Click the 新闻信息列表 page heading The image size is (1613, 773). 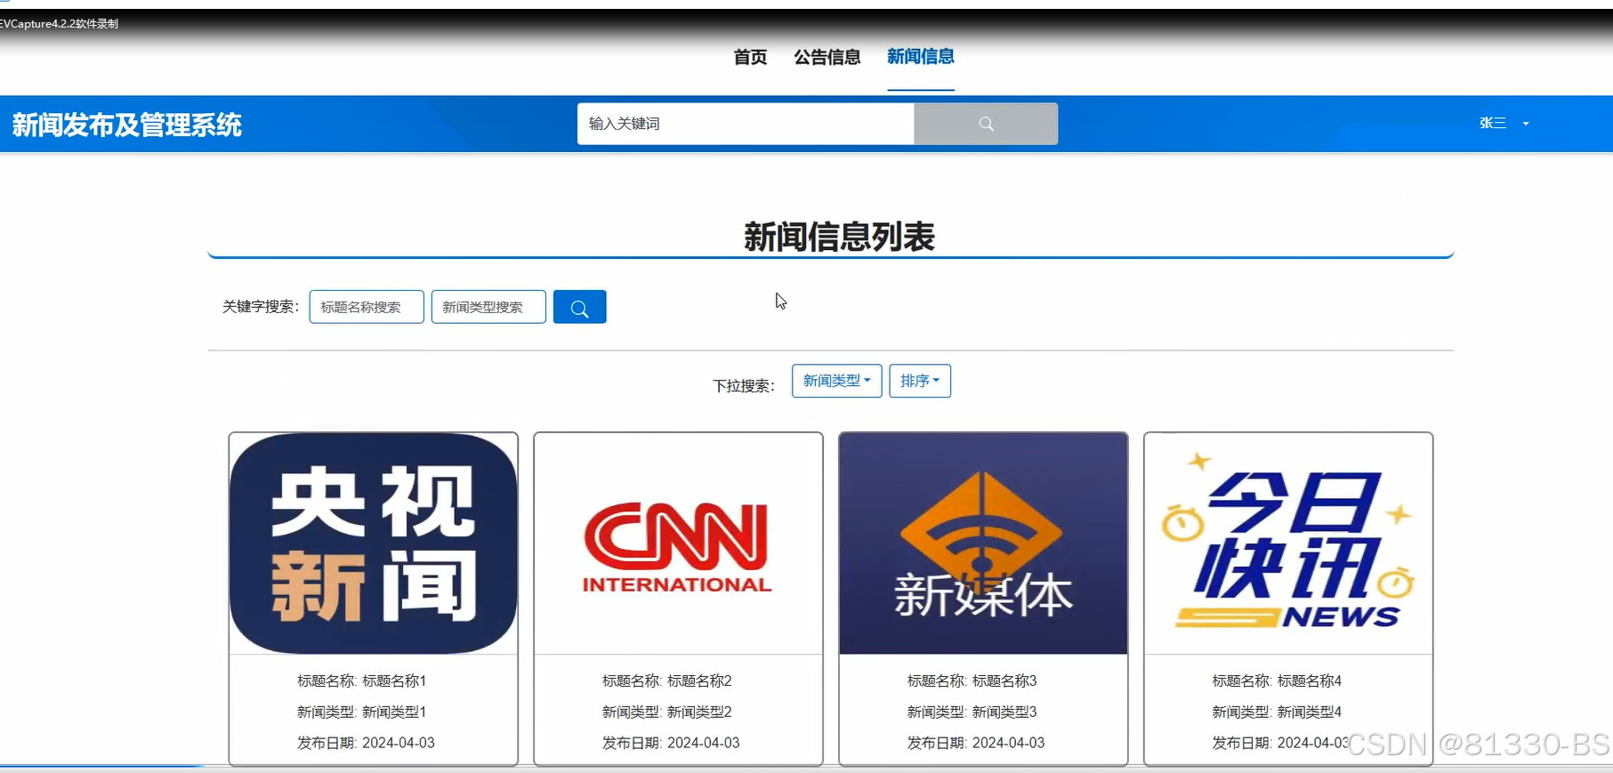click(x=839, y=237)
